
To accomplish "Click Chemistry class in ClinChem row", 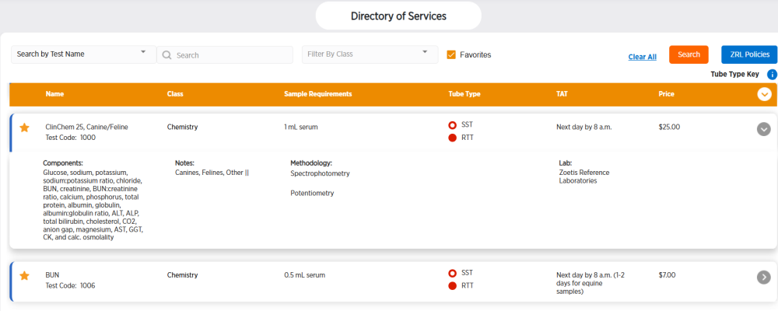I will (183, 127).
